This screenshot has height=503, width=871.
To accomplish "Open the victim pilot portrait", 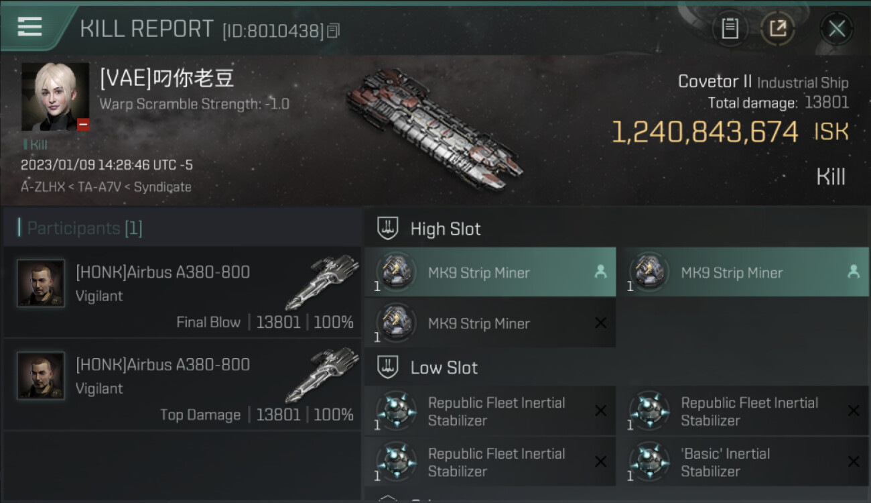I will pyautogui.click(x=55, y=97).
